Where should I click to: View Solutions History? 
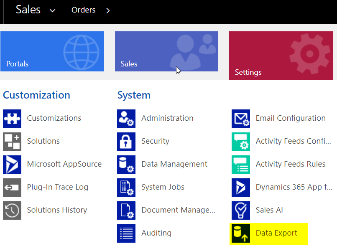click(57, 210)
